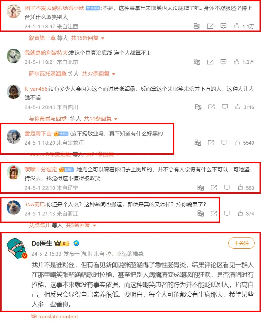The height and width of the screenshot is (324, 261).
Task: Translate the 我就是哈利波特大 comment
Action: pyautogui.click(x=197, y=62)
